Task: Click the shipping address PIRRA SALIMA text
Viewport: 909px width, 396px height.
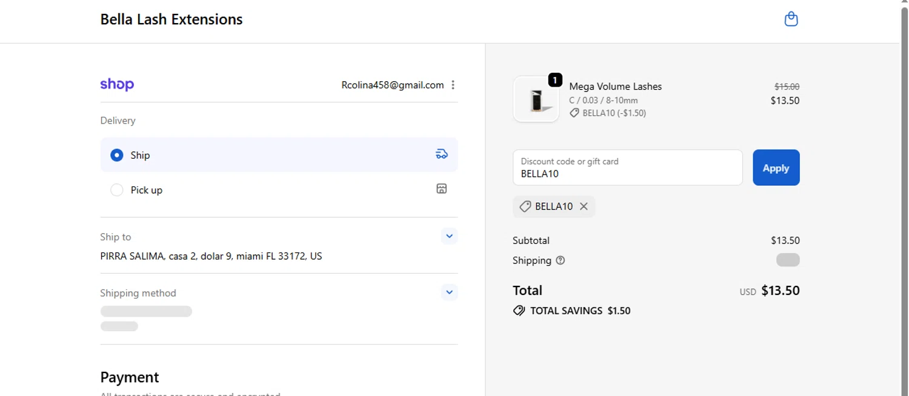Action: pos(211,256)
